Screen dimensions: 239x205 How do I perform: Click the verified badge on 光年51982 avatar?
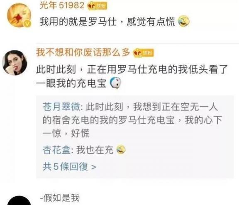pos(27,24)
